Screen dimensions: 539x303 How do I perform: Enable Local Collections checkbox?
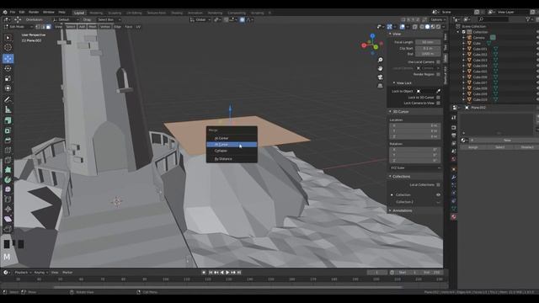[x=438, y=185]
